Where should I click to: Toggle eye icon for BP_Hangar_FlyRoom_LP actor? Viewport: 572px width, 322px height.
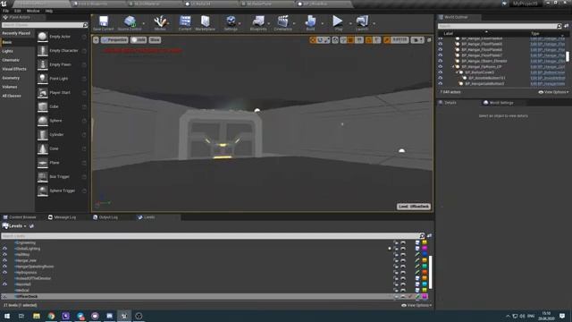pyautogui.click(x=441, y=67)
